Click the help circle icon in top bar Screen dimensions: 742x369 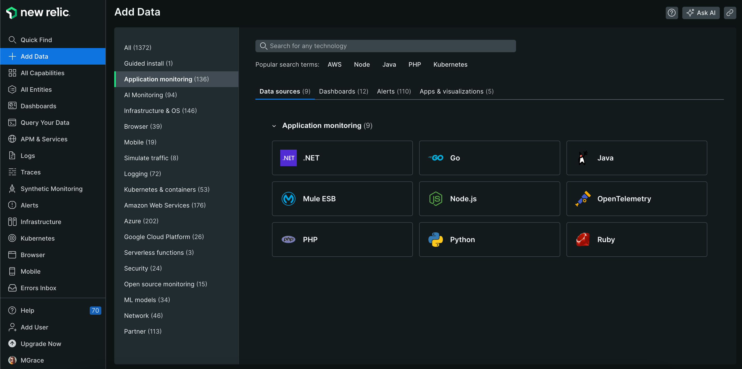671,13
